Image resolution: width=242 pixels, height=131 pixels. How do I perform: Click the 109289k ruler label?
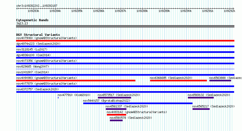coord(164,11)
